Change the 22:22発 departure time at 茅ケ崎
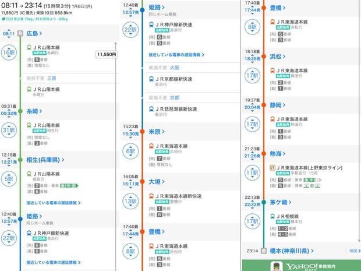 [x=252, y=205]
